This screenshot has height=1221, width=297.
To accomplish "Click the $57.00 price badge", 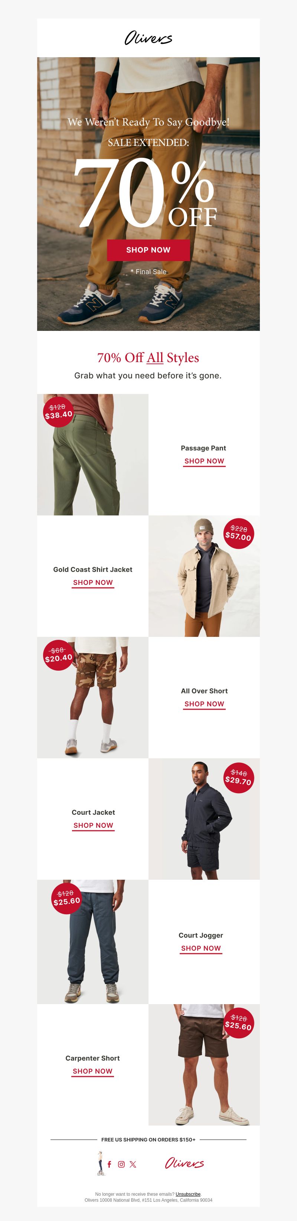I will (x=238, y=533).
